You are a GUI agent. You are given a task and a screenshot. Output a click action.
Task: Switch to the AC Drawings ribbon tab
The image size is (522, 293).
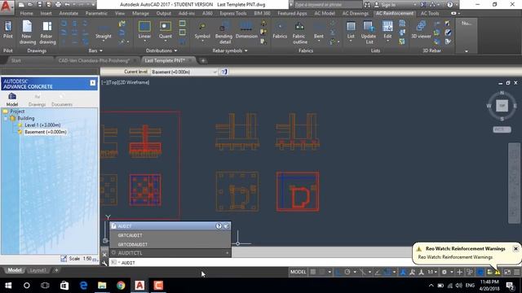356,13
